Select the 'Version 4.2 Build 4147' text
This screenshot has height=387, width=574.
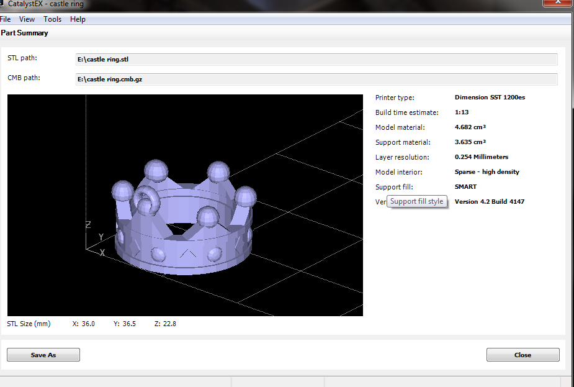click(490, 201)
